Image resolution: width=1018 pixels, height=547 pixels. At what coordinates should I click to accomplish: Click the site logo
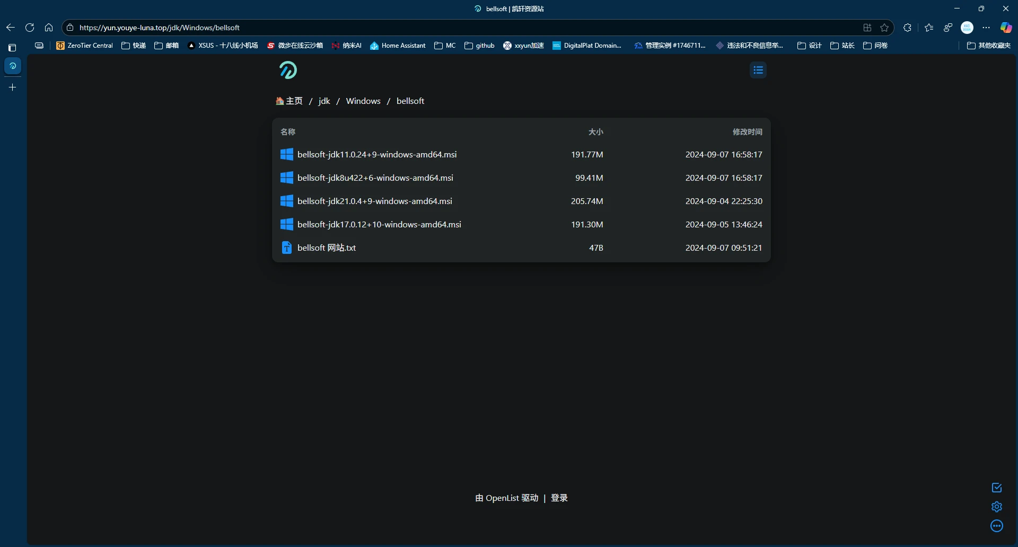pos(288,70)
